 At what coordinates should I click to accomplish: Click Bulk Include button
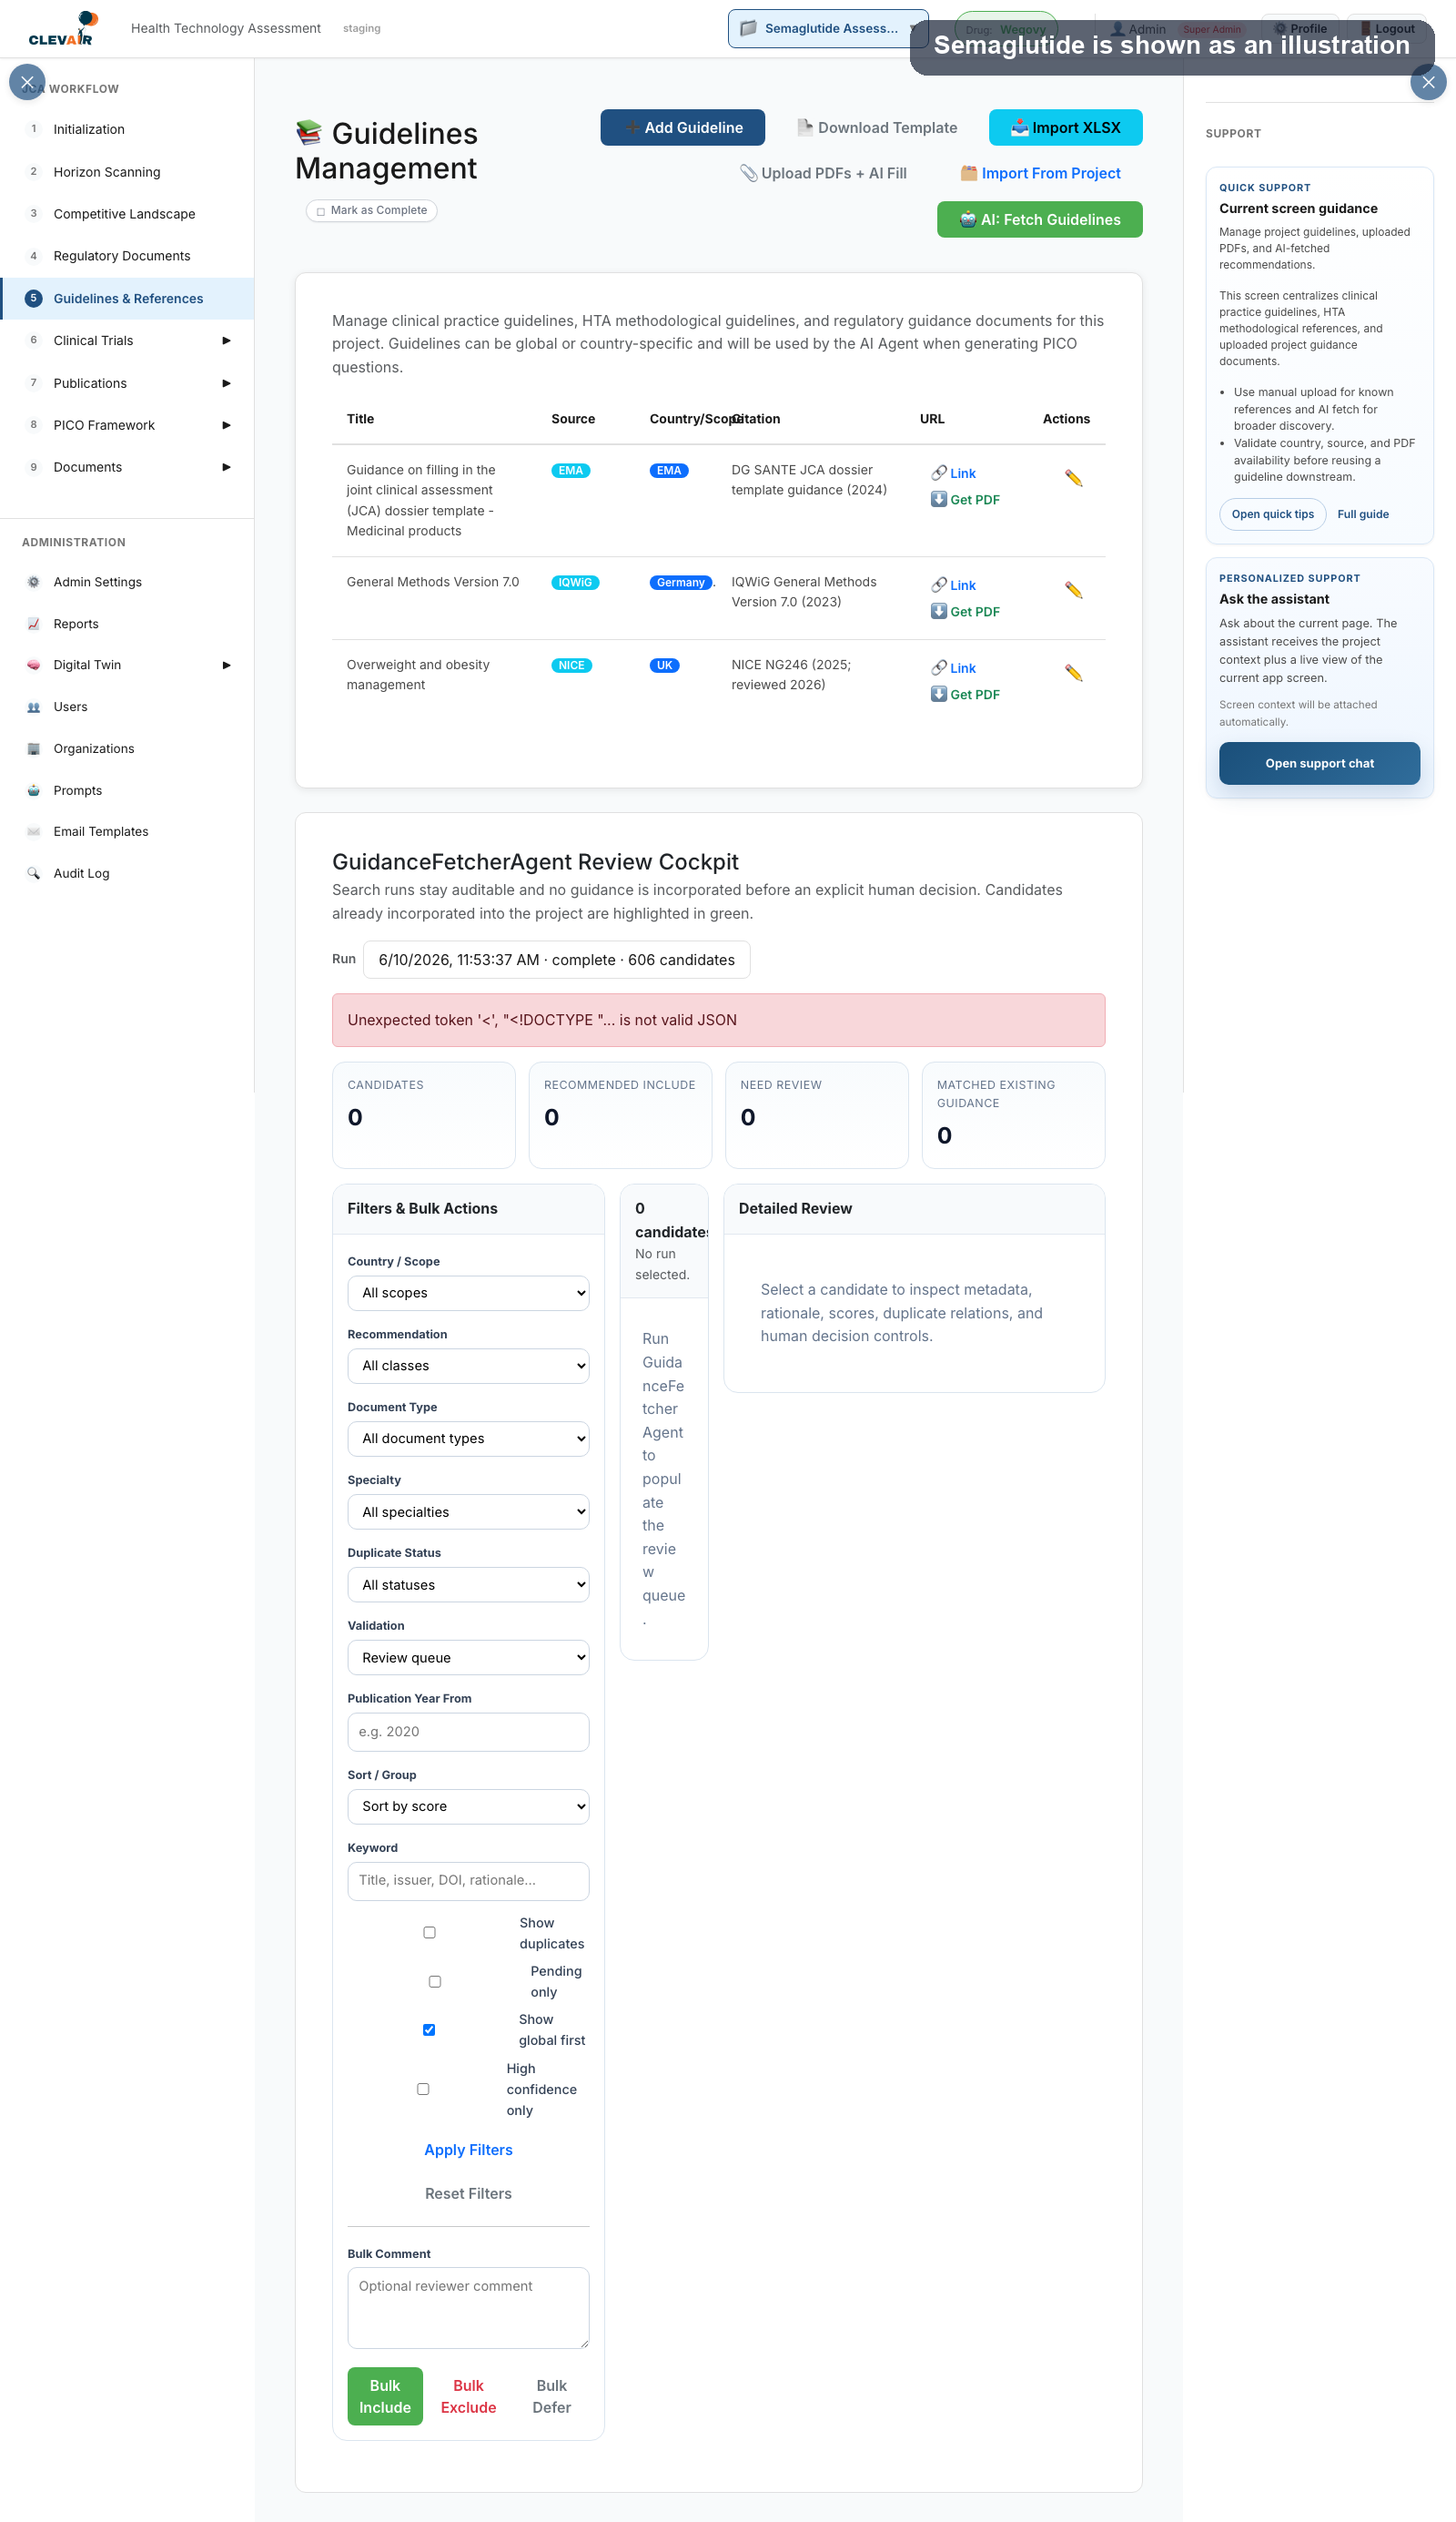pos(385,2397)
